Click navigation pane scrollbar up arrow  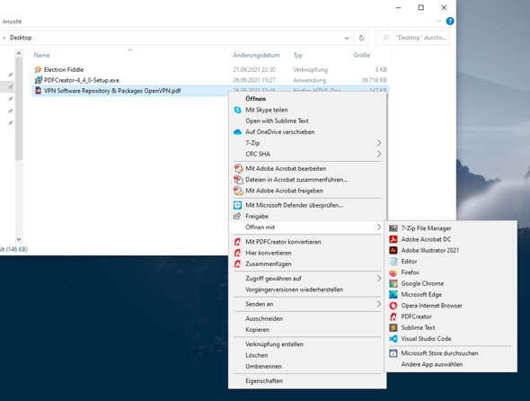pyautogui.click(x=19, y=53)
